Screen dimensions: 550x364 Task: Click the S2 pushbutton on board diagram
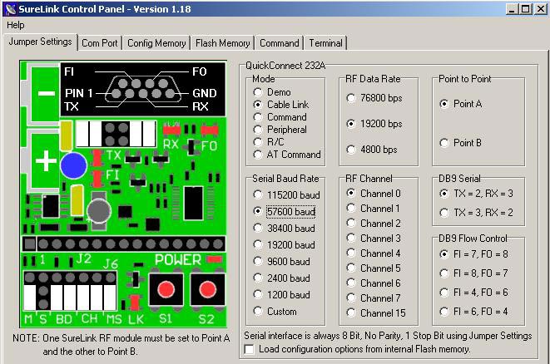pos(208,289)
